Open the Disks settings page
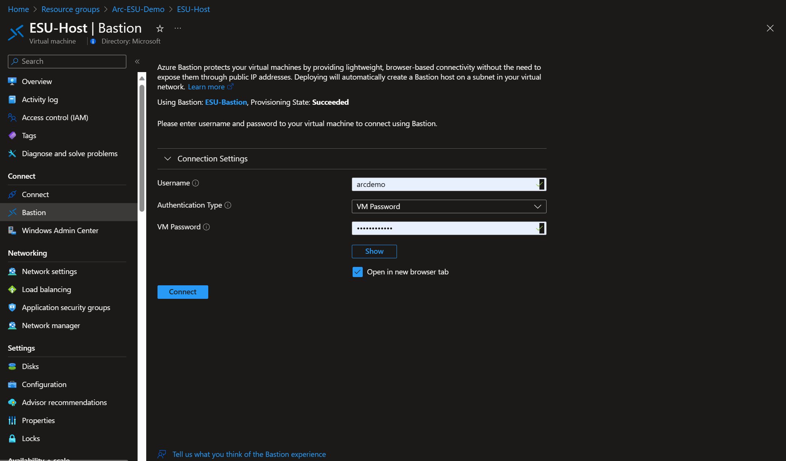 coord(30,366)
